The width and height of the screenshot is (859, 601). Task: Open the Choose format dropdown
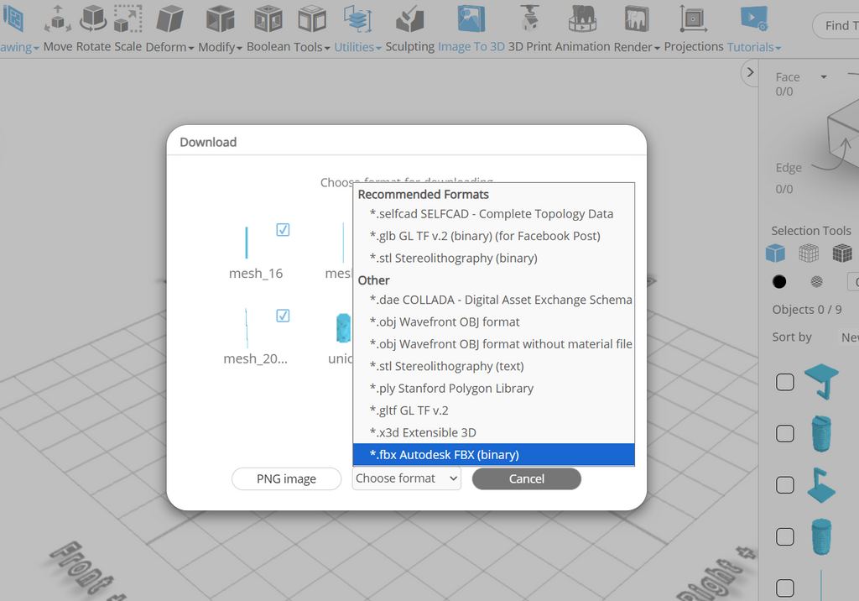[406, 478]
